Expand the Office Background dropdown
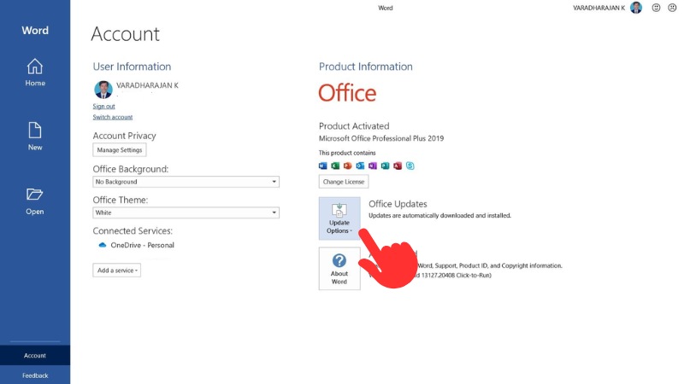This screenshot has height=384, width=684. click(x=274, y=182)
